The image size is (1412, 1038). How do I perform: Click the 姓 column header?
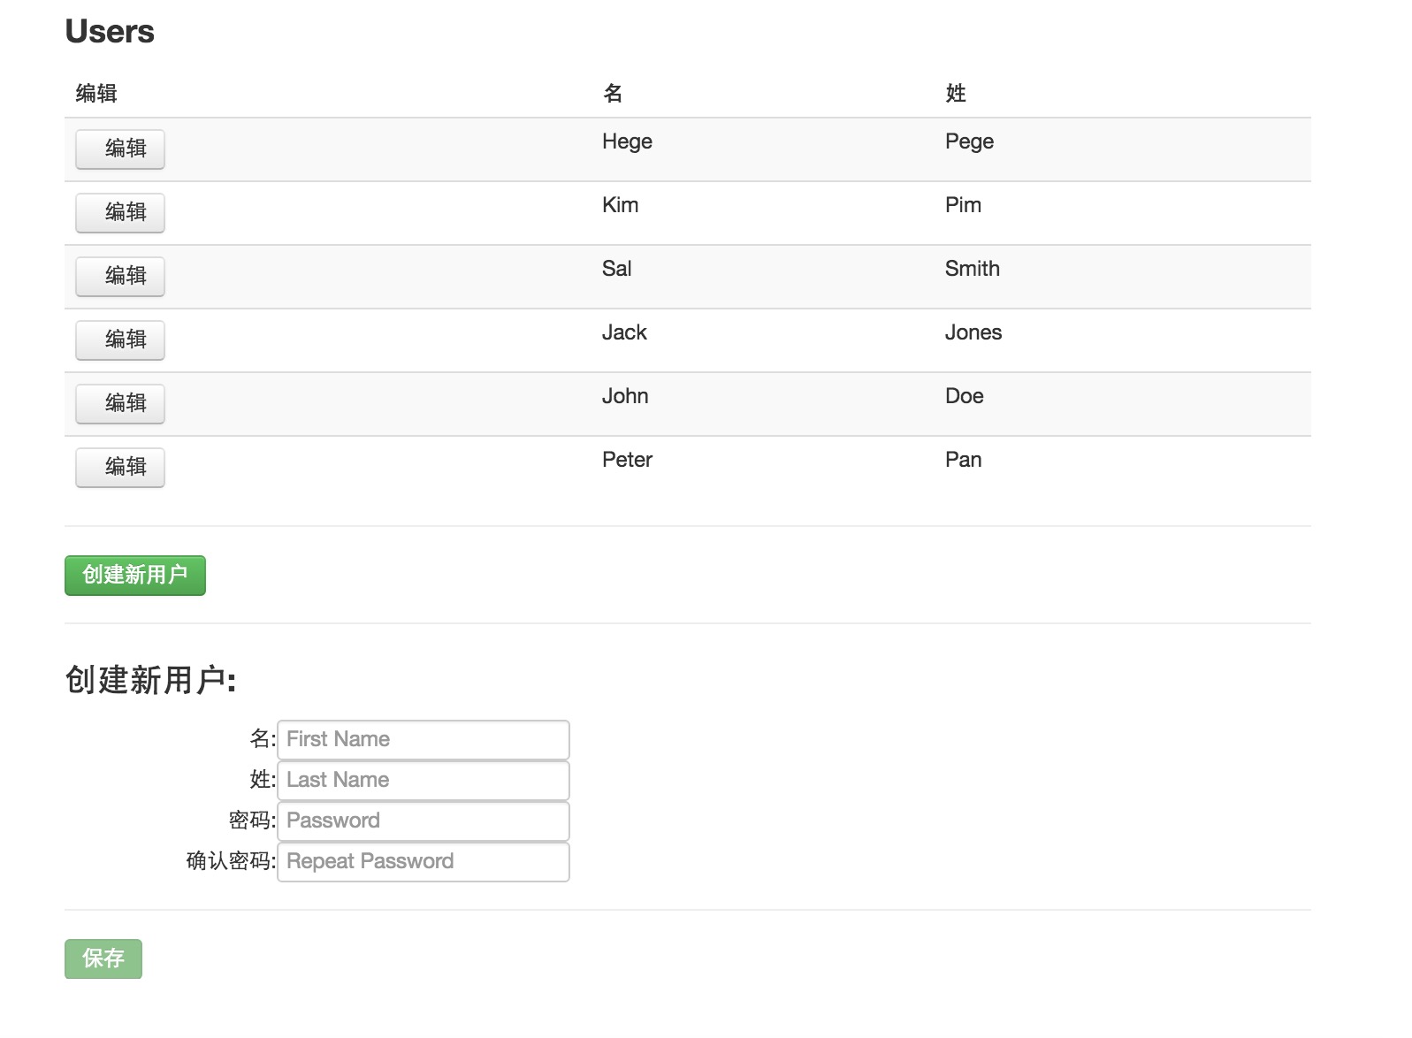click(x=956, y=93)
